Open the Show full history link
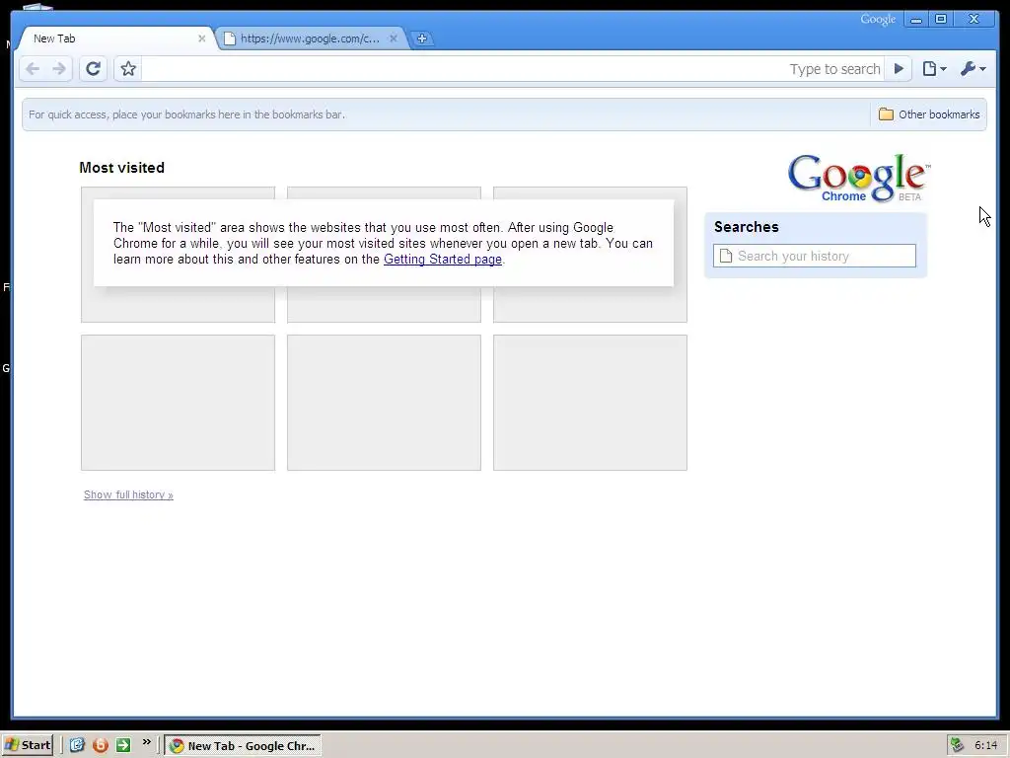 (x=128, y=494)
